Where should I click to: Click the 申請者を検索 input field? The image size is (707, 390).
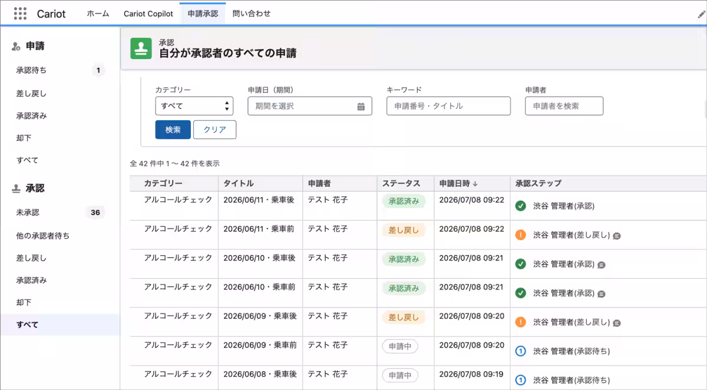[564, 106]
